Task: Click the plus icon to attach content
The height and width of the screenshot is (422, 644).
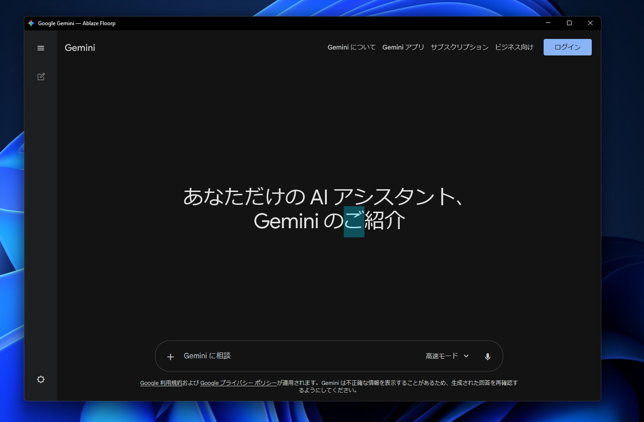Action: [x=170, y=356]
